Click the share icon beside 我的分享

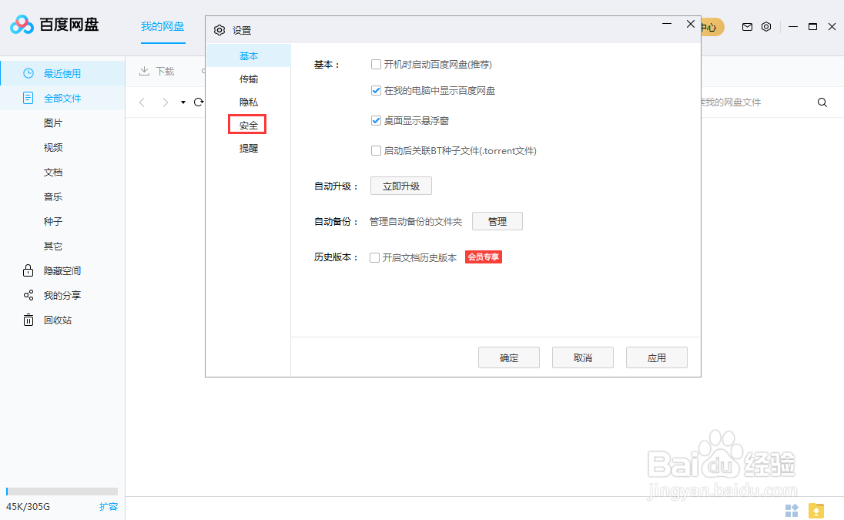pyautogui.click(x=28, y=295)
